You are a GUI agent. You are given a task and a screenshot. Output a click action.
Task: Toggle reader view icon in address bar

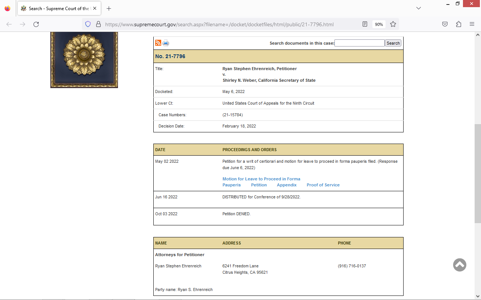click(x=365, y=24)
